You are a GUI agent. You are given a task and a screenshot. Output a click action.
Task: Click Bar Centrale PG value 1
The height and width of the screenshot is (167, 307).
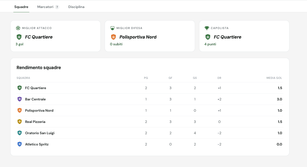click(146, 99)
